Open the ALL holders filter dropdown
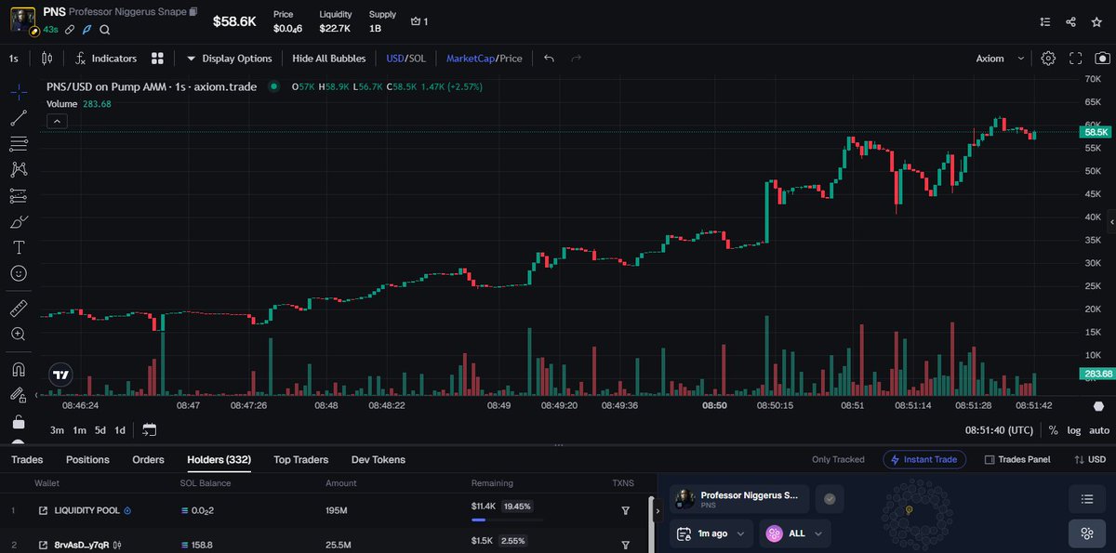The image size is (1116, 553). coord(795,533)
